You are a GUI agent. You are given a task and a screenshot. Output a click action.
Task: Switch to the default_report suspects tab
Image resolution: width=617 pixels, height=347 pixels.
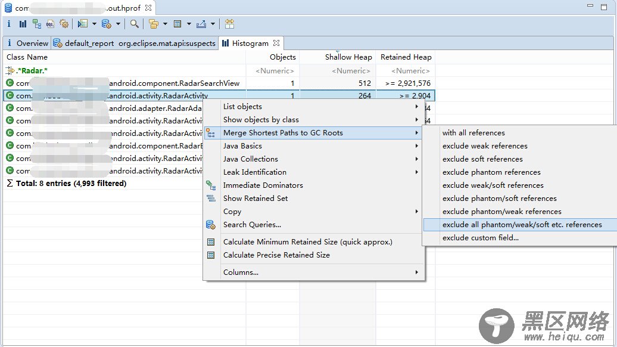(x=134, y=44)
